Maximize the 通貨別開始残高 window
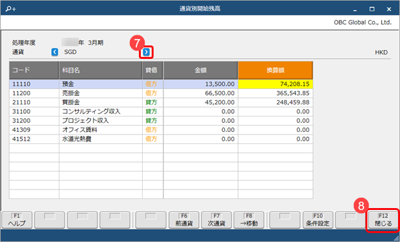 point(372,9)
